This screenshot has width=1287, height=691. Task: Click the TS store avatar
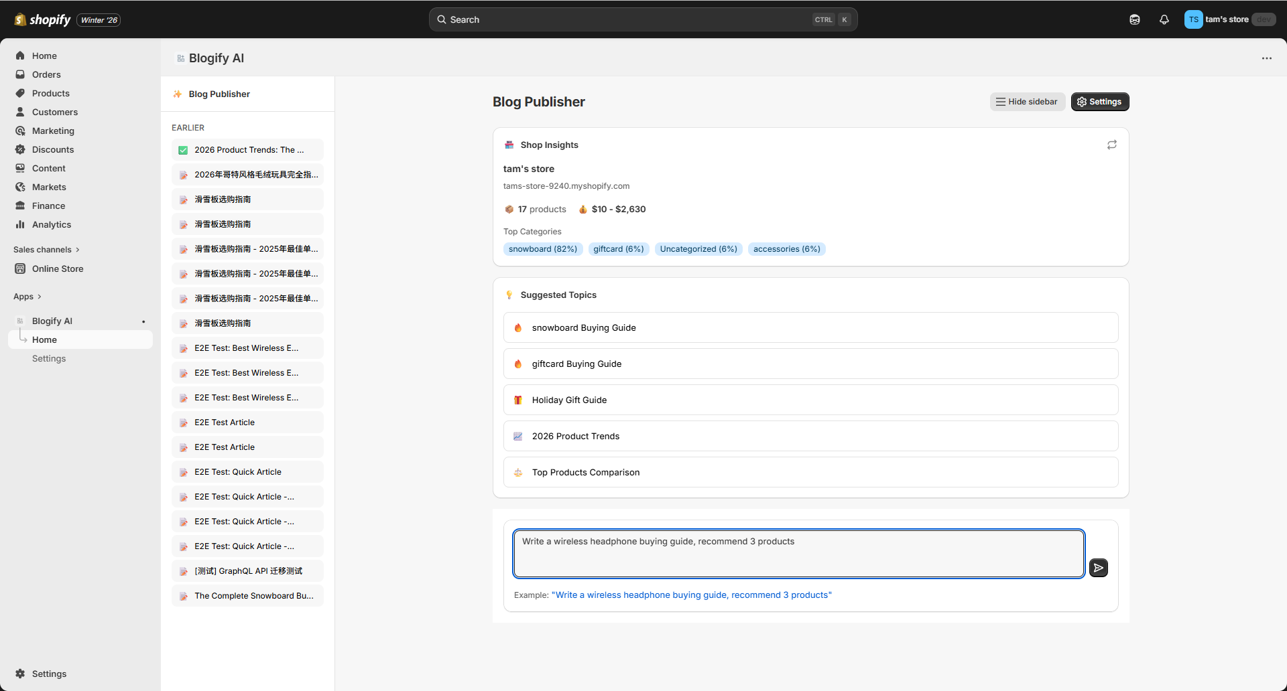[x=1192, y=19]
